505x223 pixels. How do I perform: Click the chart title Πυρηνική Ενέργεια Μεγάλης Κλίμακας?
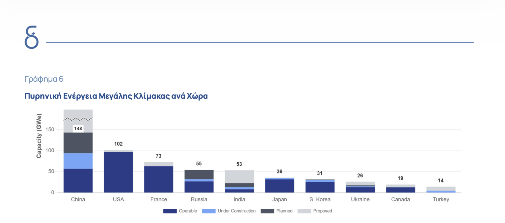[x=116, y=96]
